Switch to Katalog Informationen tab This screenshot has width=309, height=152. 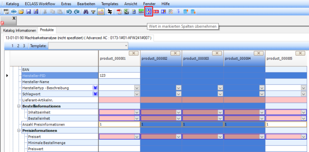tap(20, 30)
